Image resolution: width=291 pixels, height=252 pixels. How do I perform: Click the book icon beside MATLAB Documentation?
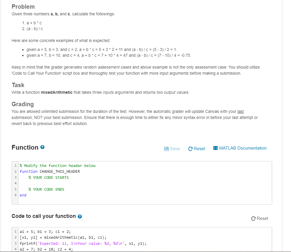pyautogui.click(x=215, y=148)
